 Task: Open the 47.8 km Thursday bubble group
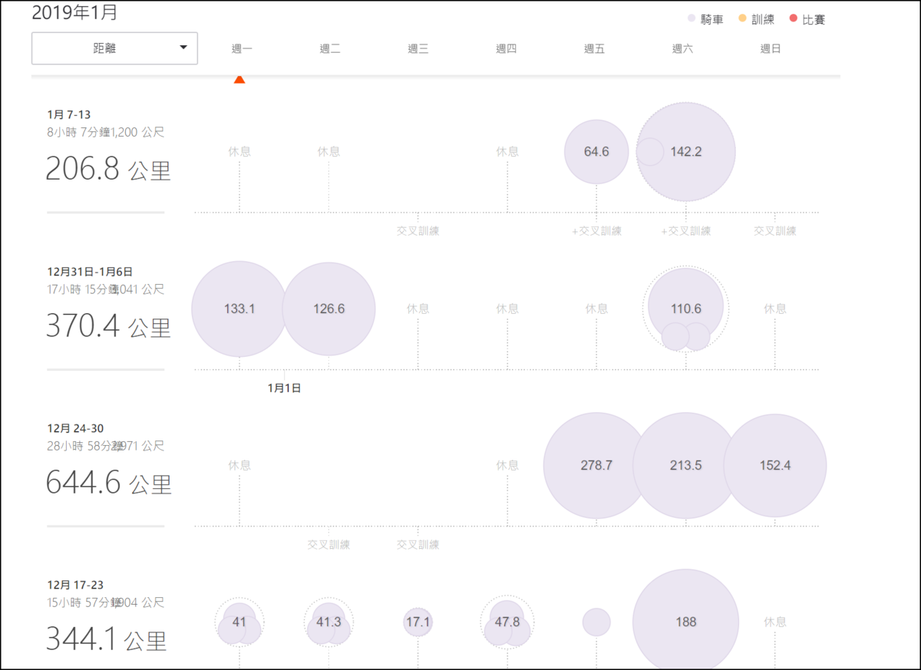(507, 622)
